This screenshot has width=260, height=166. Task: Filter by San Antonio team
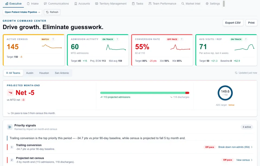pyautogui.click(x=62, y=73)
